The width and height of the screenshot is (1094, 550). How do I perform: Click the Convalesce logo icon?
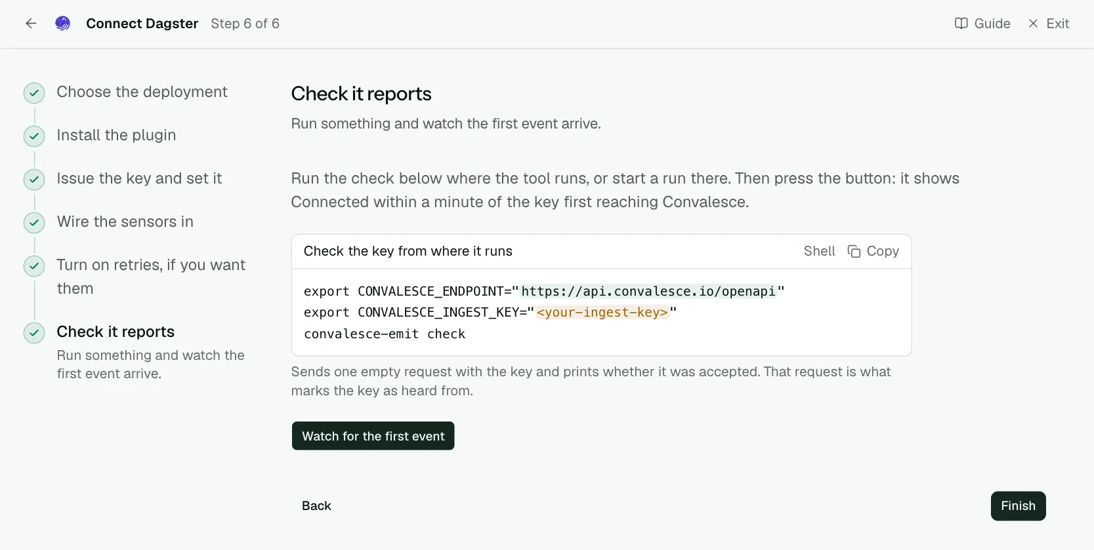pyautogui.click(x=62, y=24)
